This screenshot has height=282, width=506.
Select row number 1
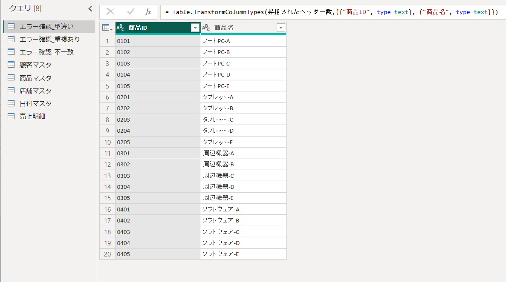click(107, 41)
